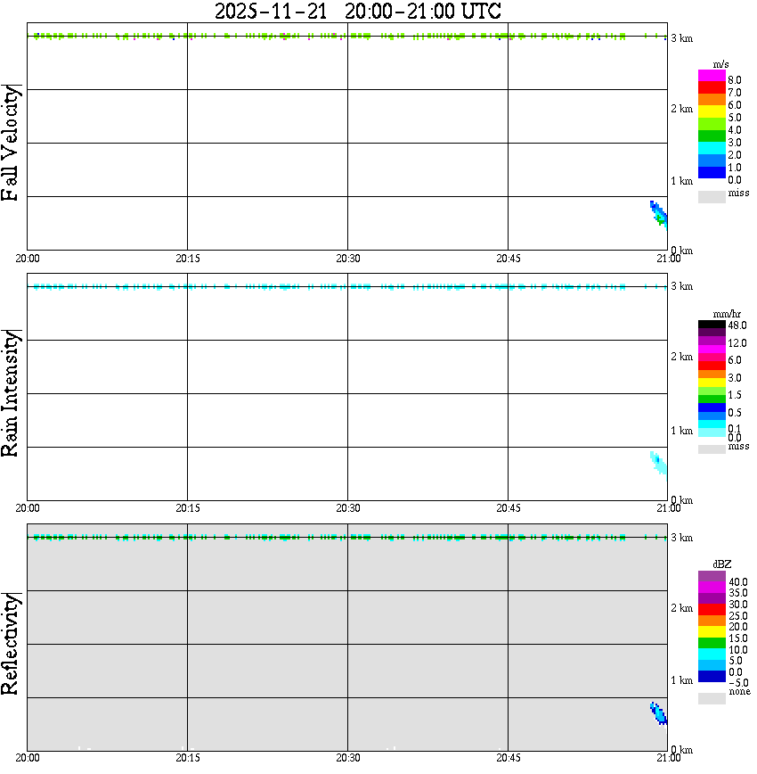This screenshot has height=774, width=757.
Task: Select the purple 12.0 mm/hr rain swatch
Action: (712, 341)
